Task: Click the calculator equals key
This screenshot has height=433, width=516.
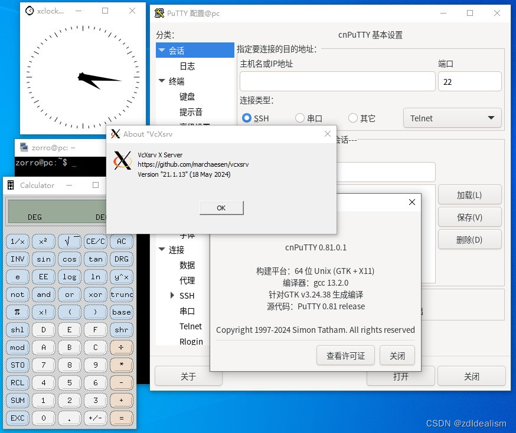Action: coord(122,418)
